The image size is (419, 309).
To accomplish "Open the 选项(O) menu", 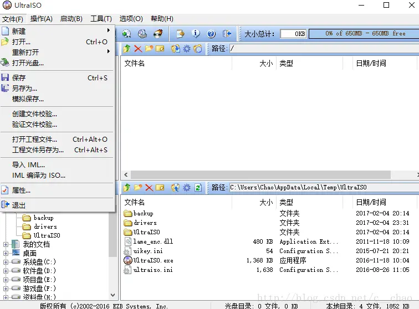I will pyautogui.click(x=131, y=19).
